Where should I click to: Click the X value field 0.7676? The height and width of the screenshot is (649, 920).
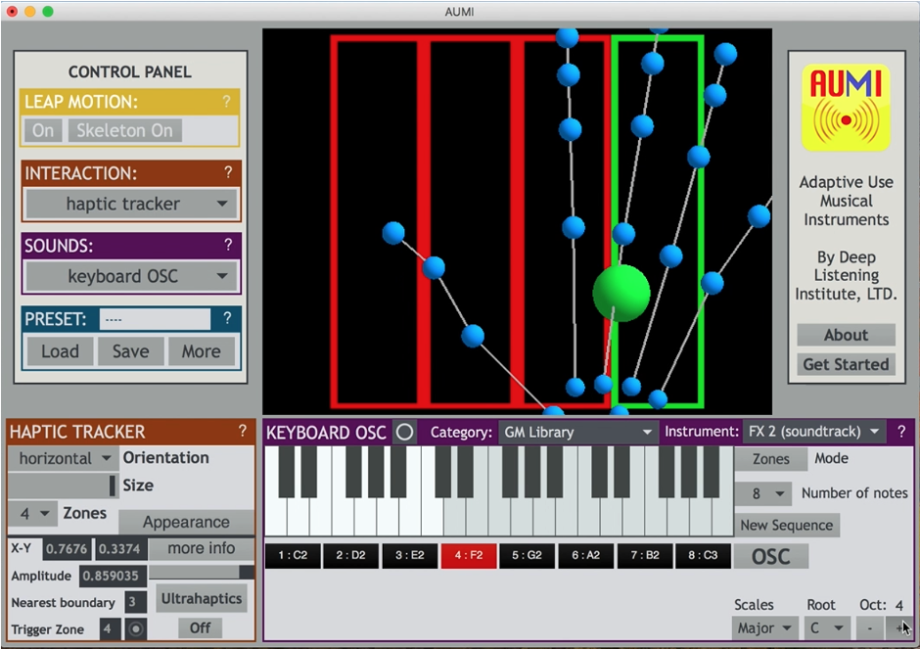67,549
